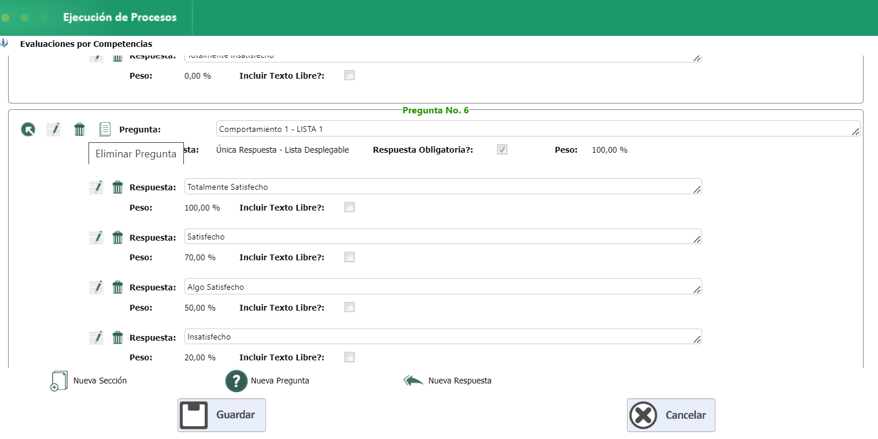Click the 'Evaluaciones por Competencias' title
878x439 pixels.
(x=86, y=44)
